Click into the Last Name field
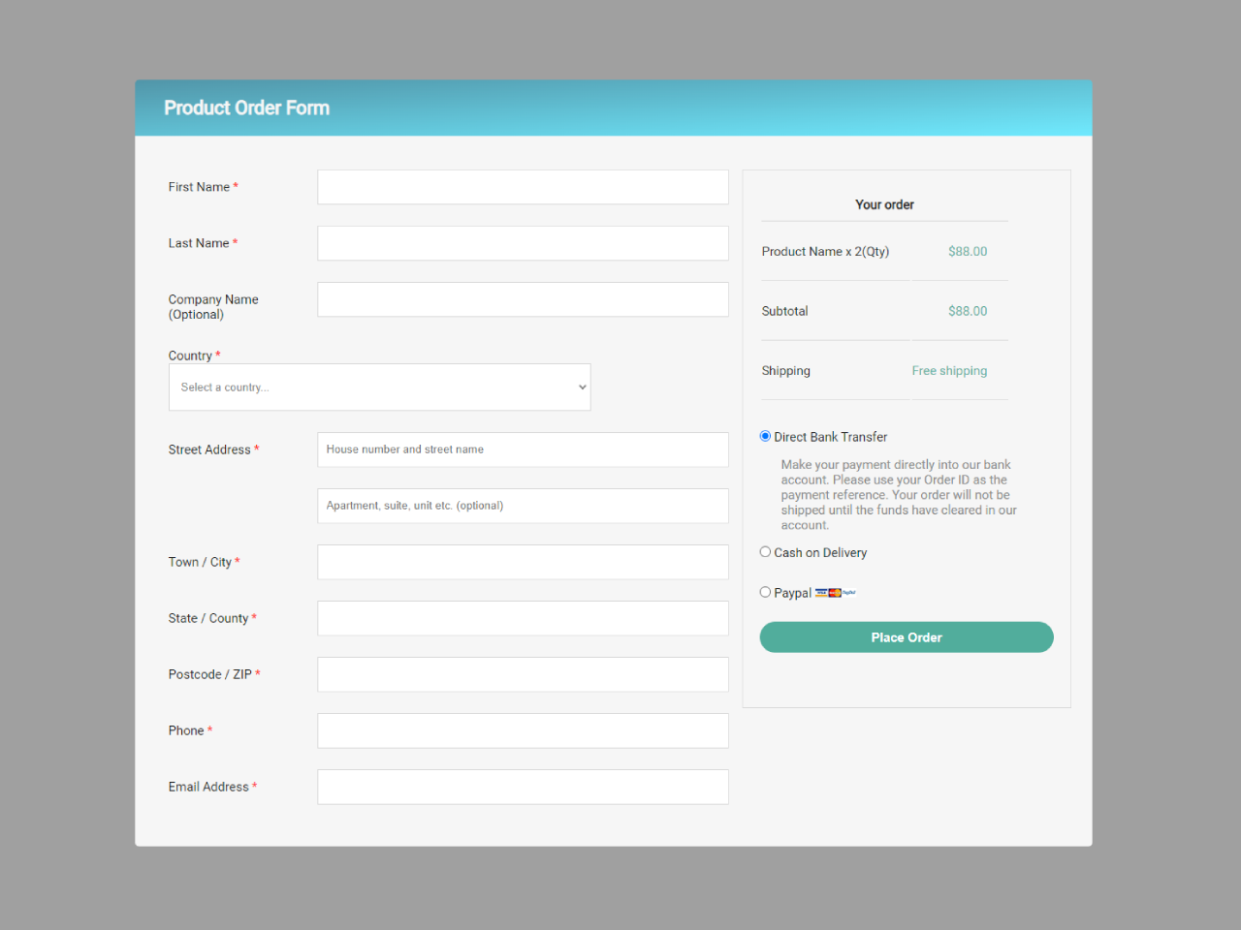 click(x=523, y=243)
